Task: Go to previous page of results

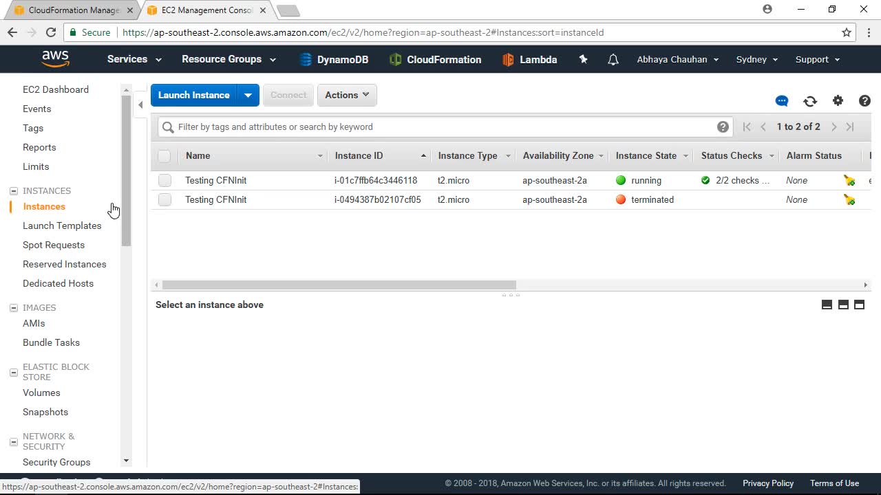Action: (x=763, y=126)
